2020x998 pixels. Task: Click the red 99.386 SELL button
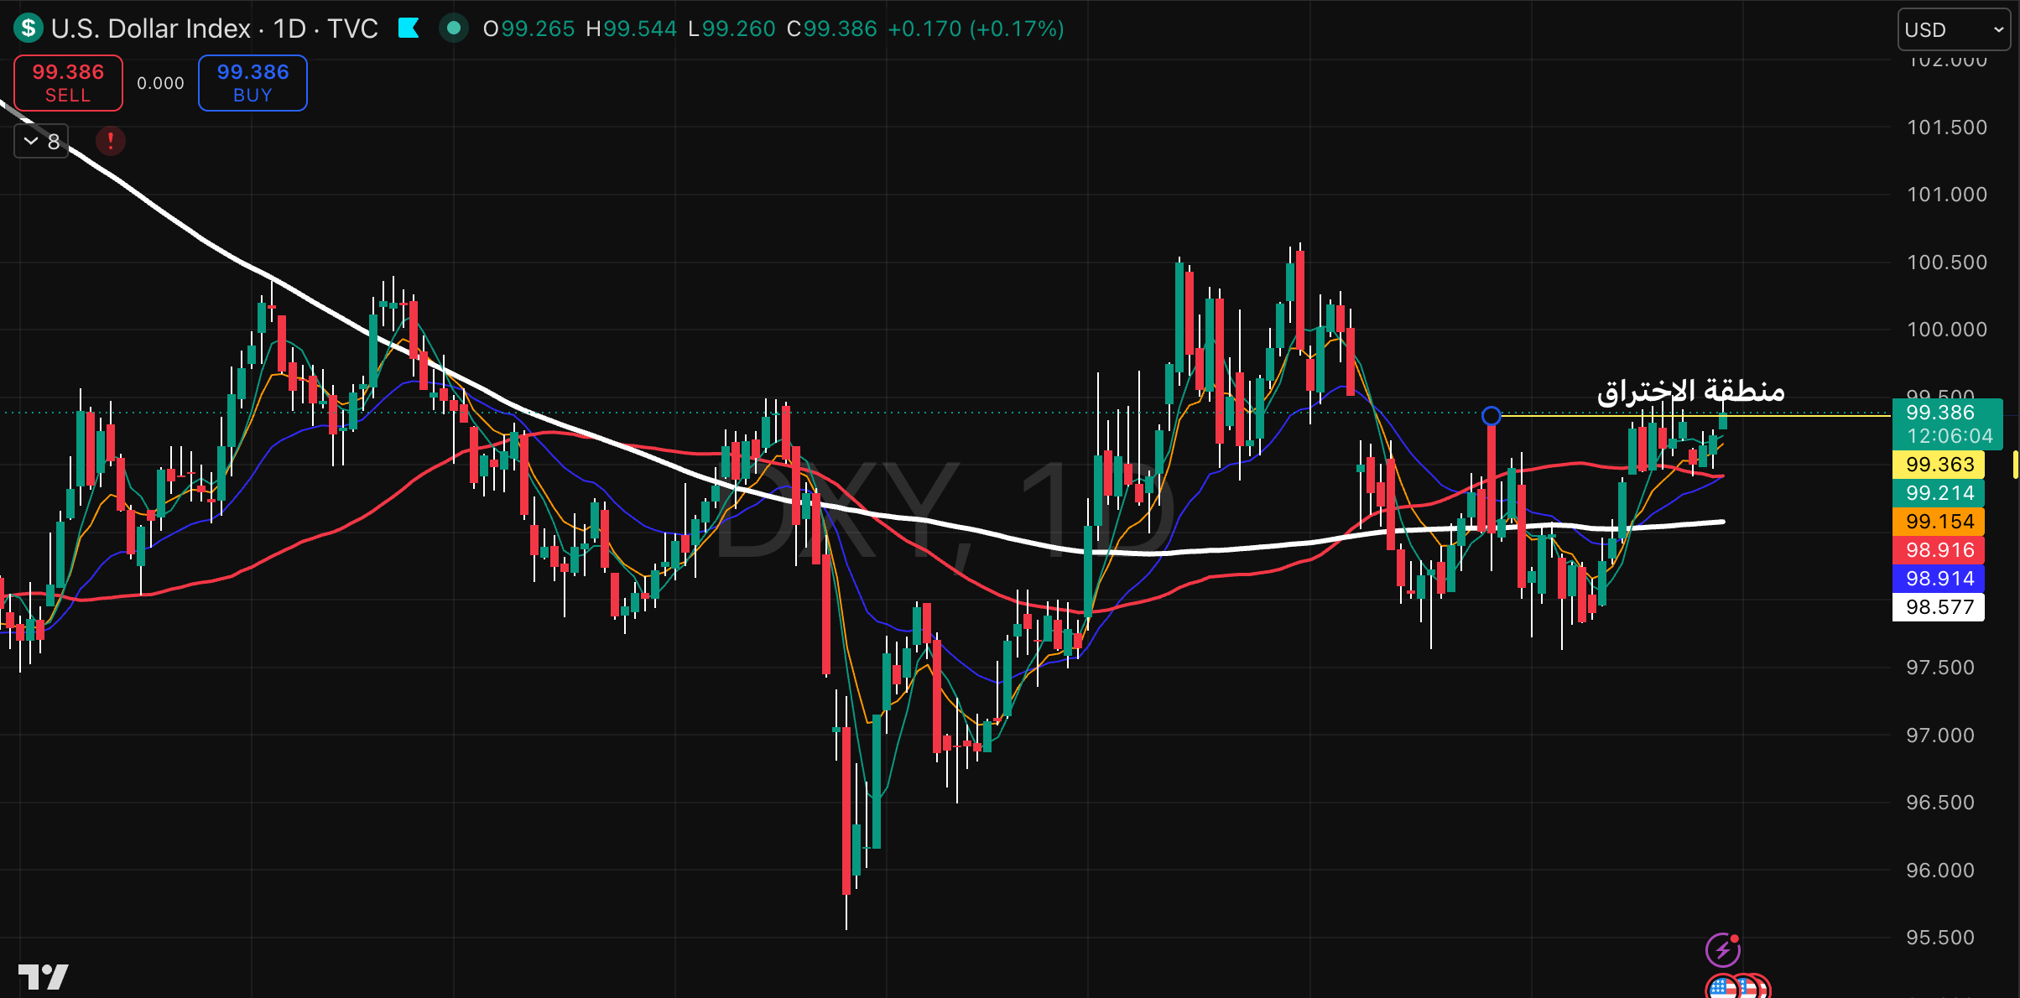(x=68, y=83)
